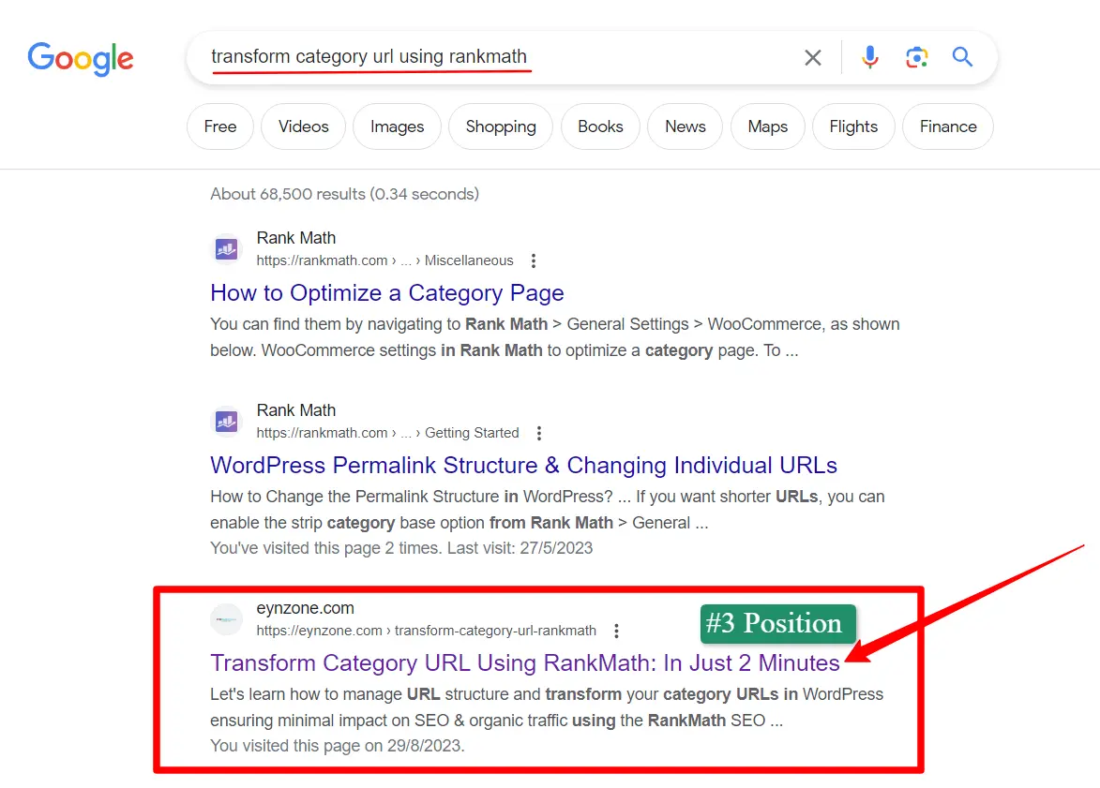Click eynzone.com transform-category-url-rankmath URL
The width and height of the screenshot is (1100, 788).
[x=427, y=631]
